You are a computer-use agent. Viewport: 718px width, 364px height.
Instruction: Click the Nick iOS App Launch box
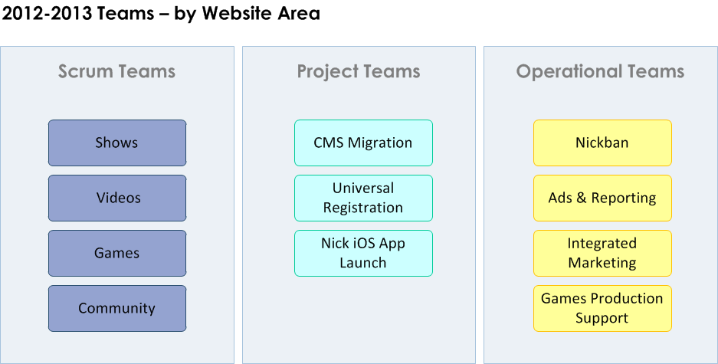pyautogui.click(x=363, y=253)
